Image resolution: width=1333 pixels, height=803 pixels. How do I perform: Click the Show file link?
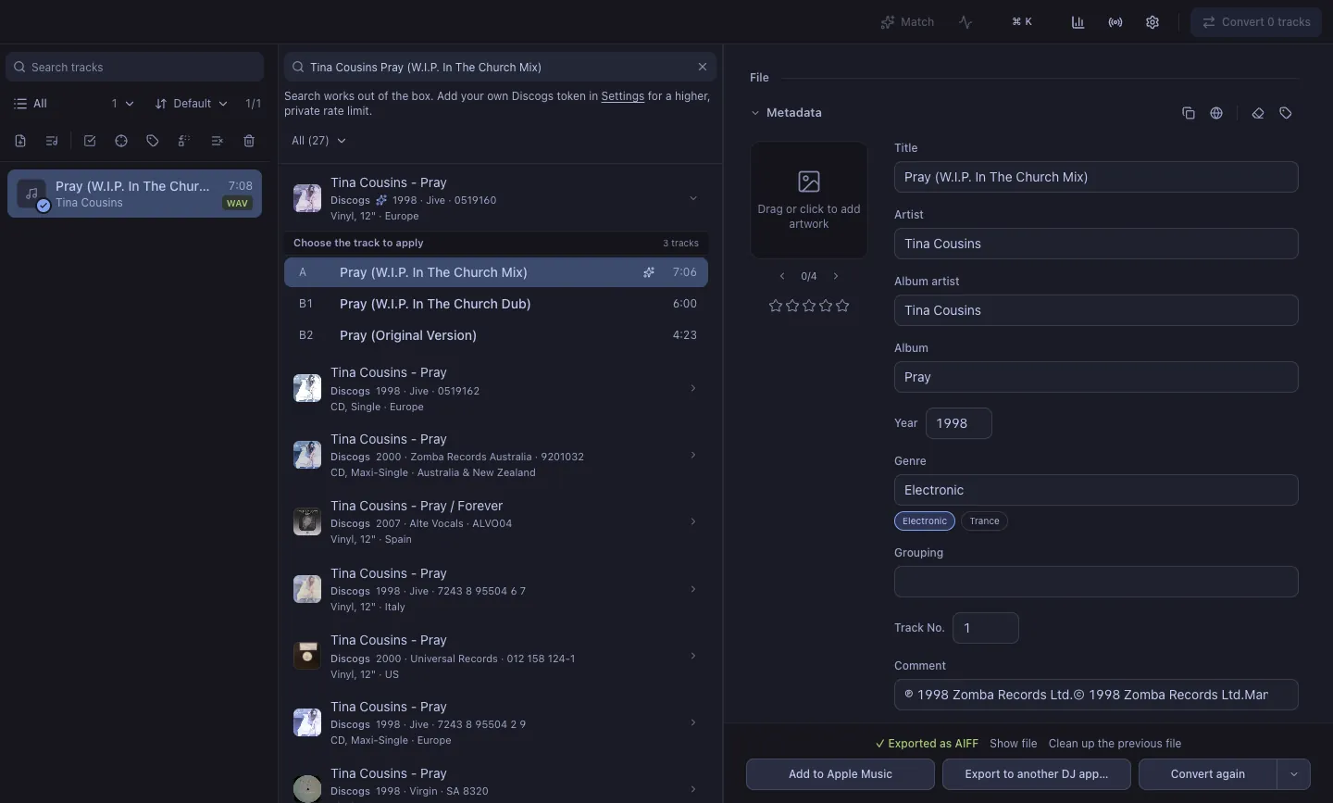[1013, 744]
